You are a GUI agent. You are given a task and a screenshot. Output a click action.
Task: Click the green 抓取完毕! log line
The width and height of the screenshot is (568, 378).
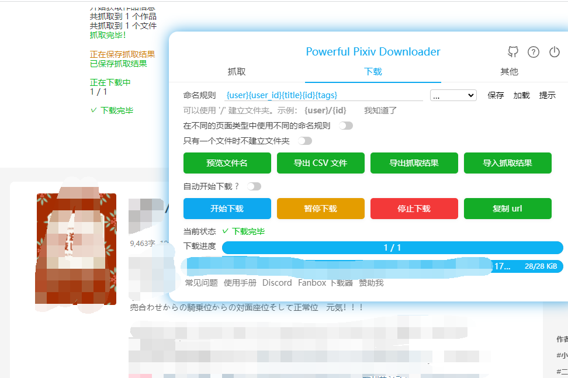point(108,35)
